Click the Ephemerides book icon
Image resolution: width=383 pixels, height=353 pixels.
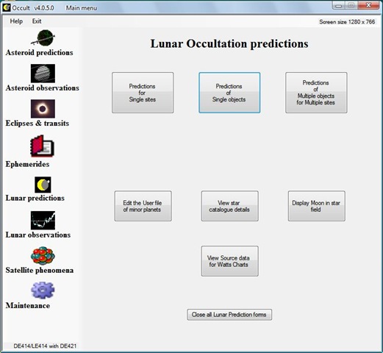click(42, 146)
